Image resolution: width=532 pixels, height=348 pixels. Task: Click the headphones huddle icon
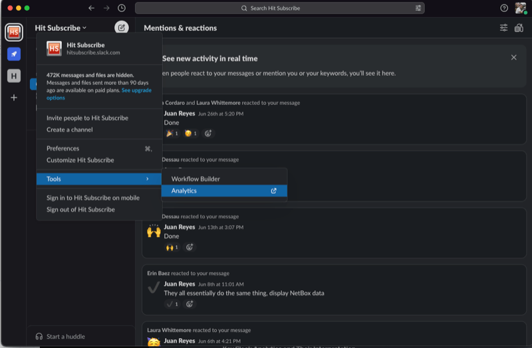(39, 337)
